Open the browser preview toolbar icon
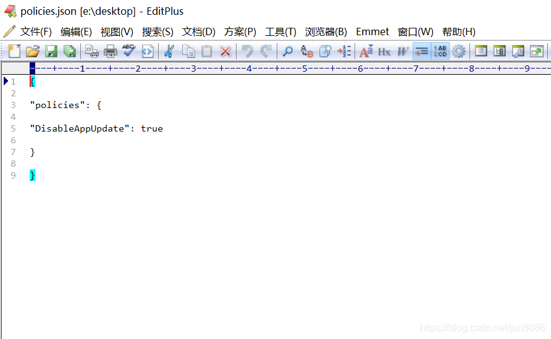This screenshot has height=339, width=551. [148, 51]
